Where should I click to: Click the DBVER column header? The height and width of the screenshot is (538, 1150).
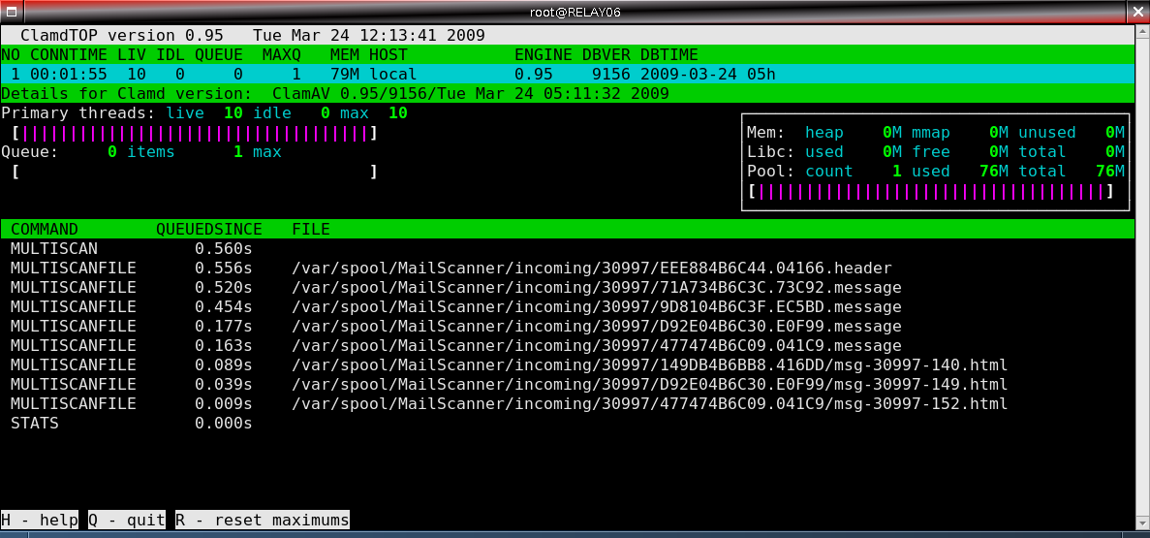(x=606, y=55)
